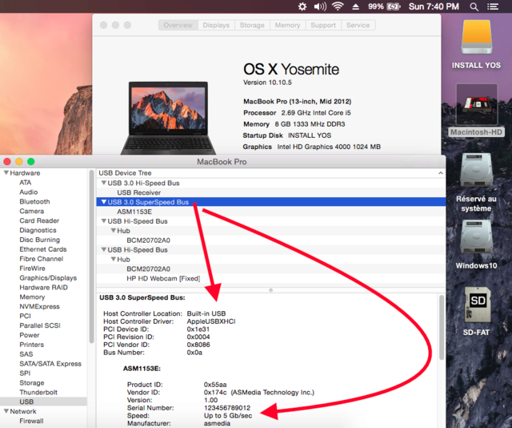Select Fibre Channel in the sidebar
512x428 pixels.
coord(41,259)
